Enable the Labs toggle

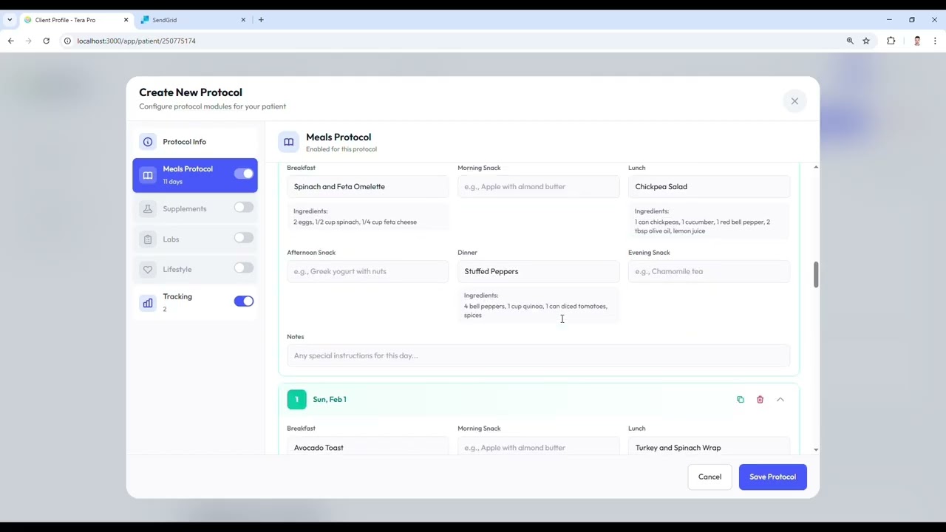pos(243,238)
